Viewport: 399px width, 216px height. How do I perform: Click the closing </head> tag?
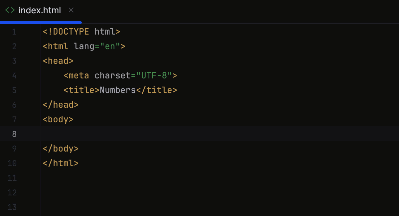point(61,105)
